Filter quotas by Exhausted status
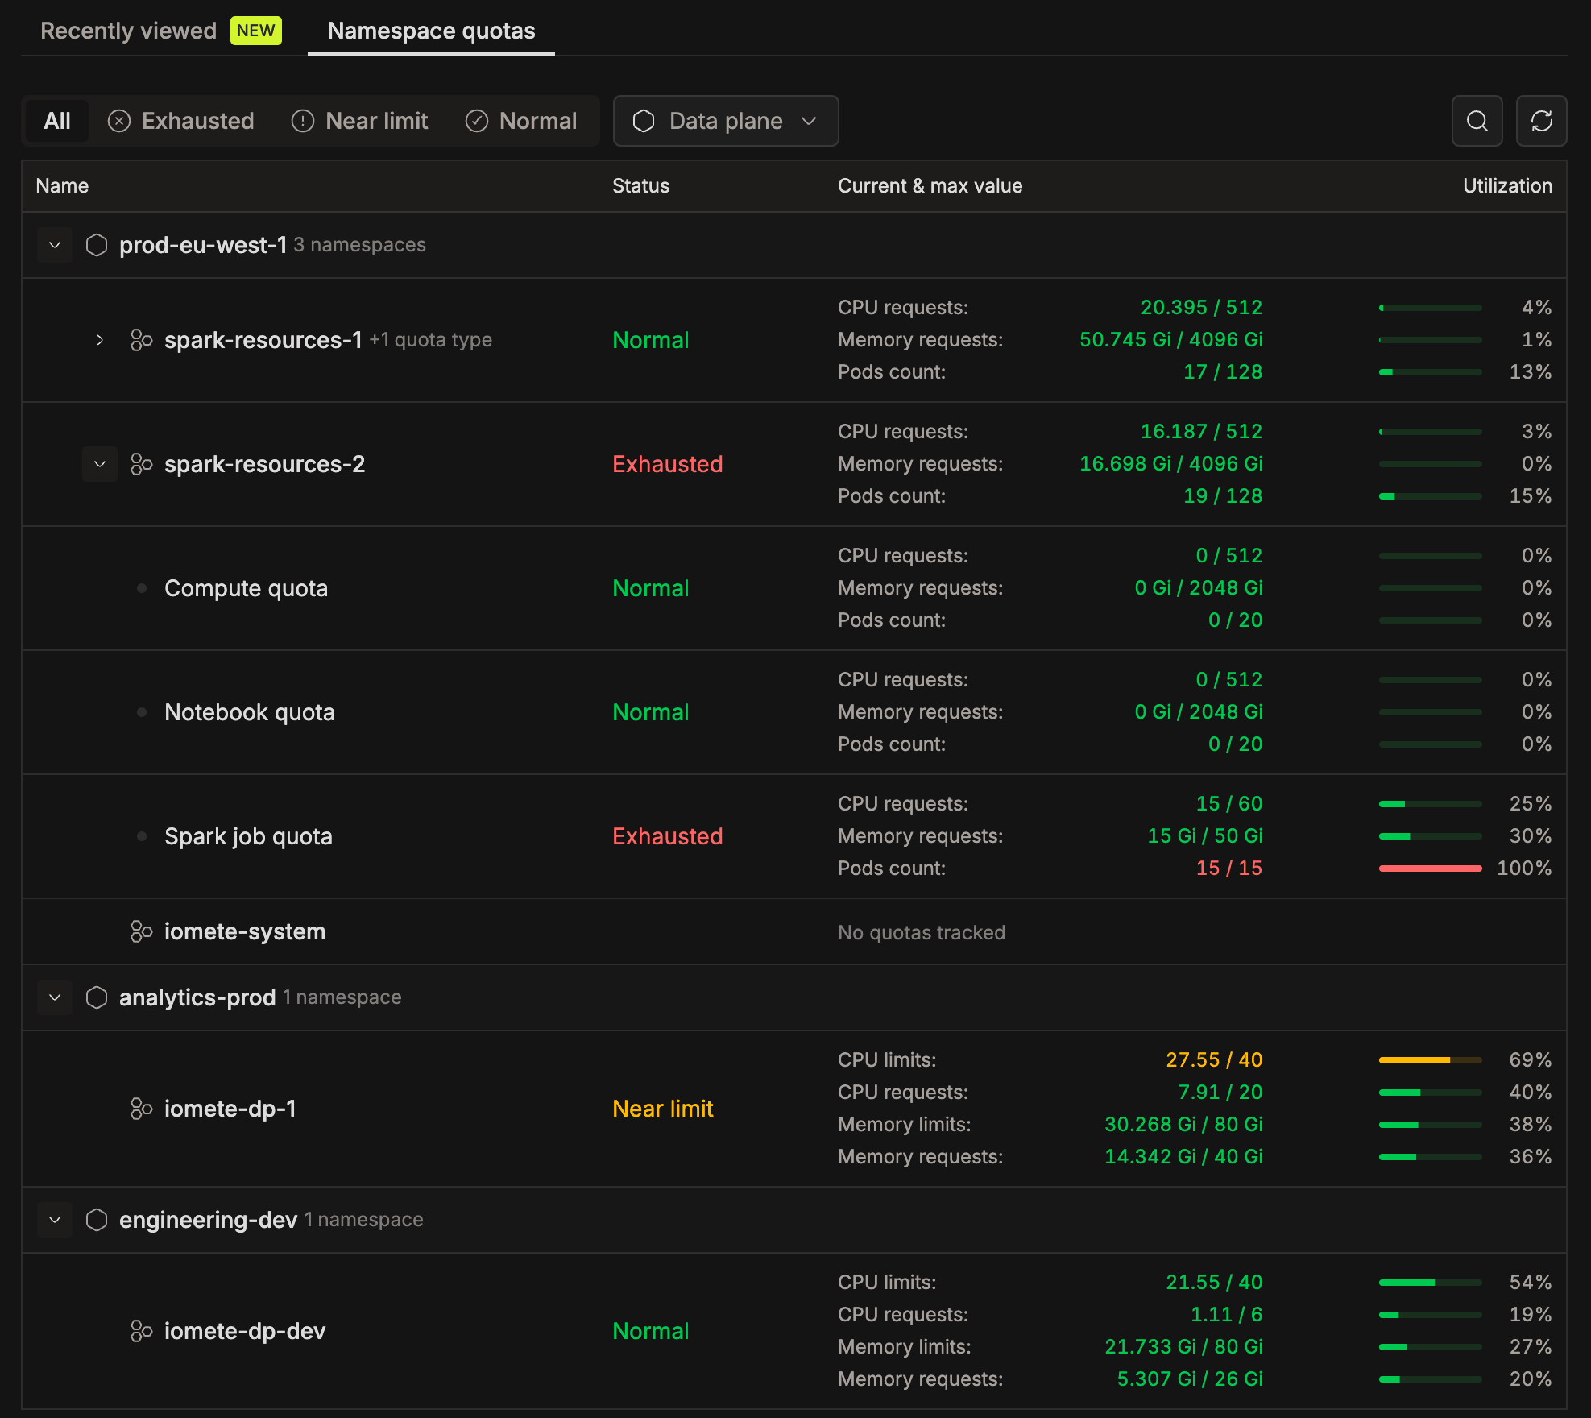This screenshot has width=1591, height=1418. (181, 121)
